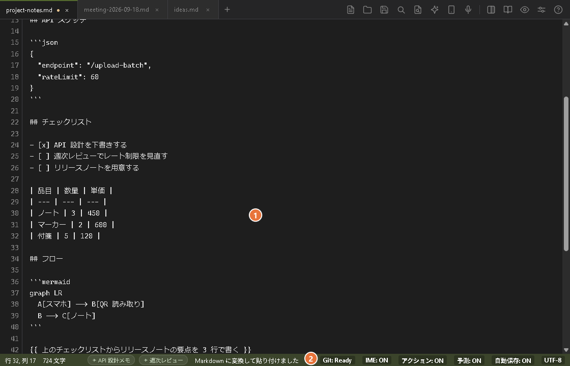
Task: Click the 週次レビューでレート制限を見直す checklist line
Action: click(x=99, y=156)
